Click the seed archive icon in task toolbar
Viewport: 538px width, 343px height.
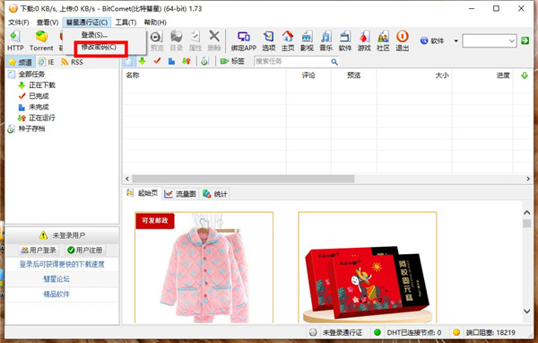(204, 61)
